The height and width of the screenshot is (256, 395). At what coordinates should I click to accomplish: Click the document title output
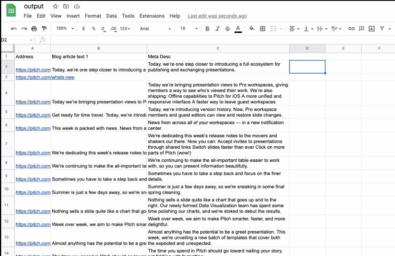tap(34, 6)
